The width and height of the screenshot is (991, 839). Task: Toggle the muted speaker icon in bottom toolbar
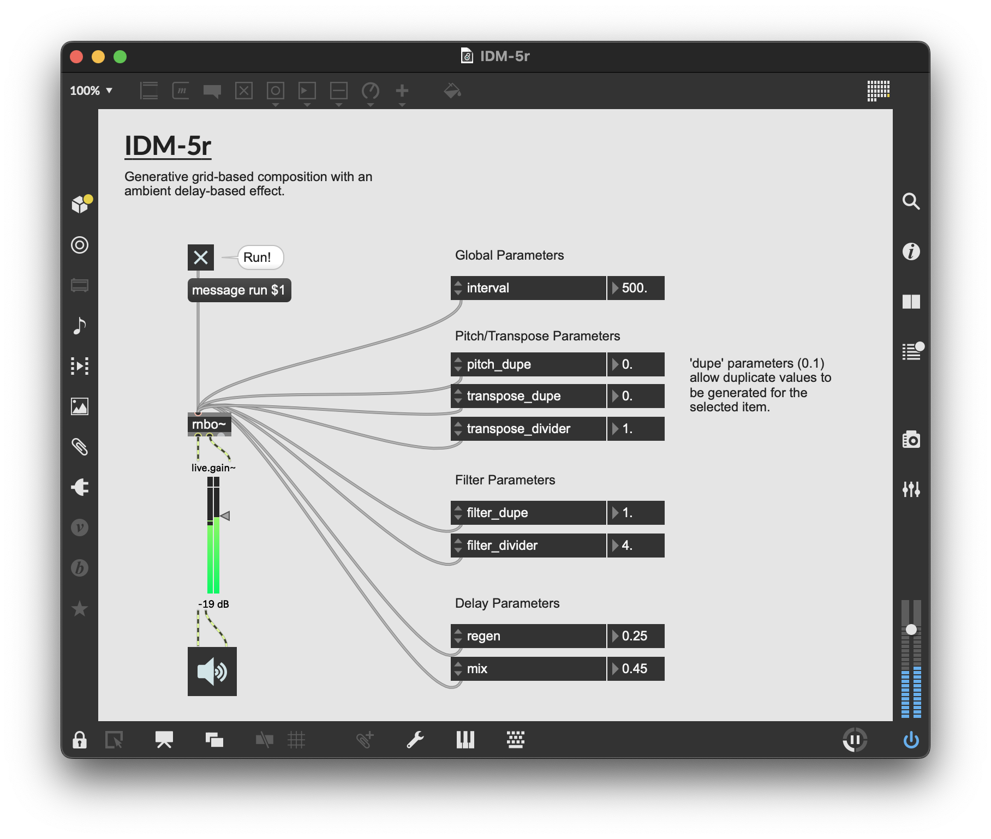(264, 740)
